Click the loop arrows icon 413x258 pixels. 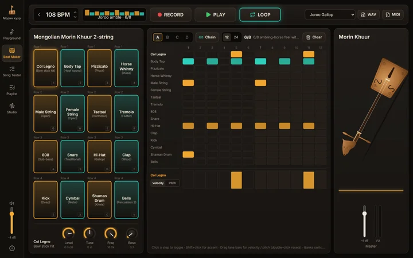pyautogui.click(x=252, y=15)
